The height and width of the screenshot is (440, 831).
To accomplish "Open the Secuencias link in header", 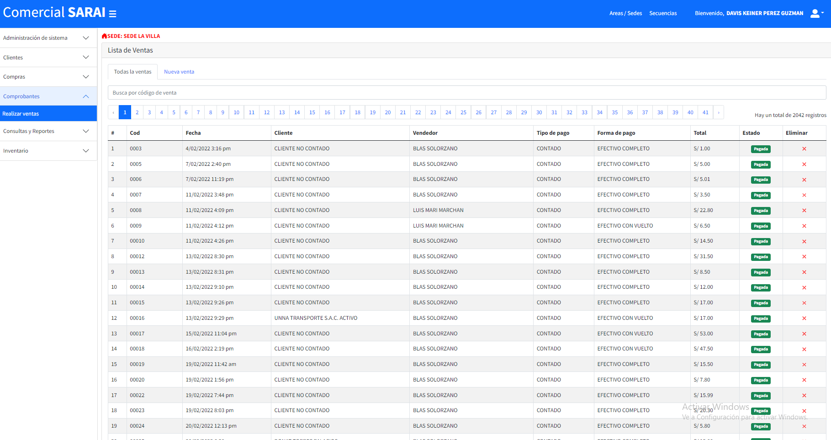I will [x=663, y=13].
